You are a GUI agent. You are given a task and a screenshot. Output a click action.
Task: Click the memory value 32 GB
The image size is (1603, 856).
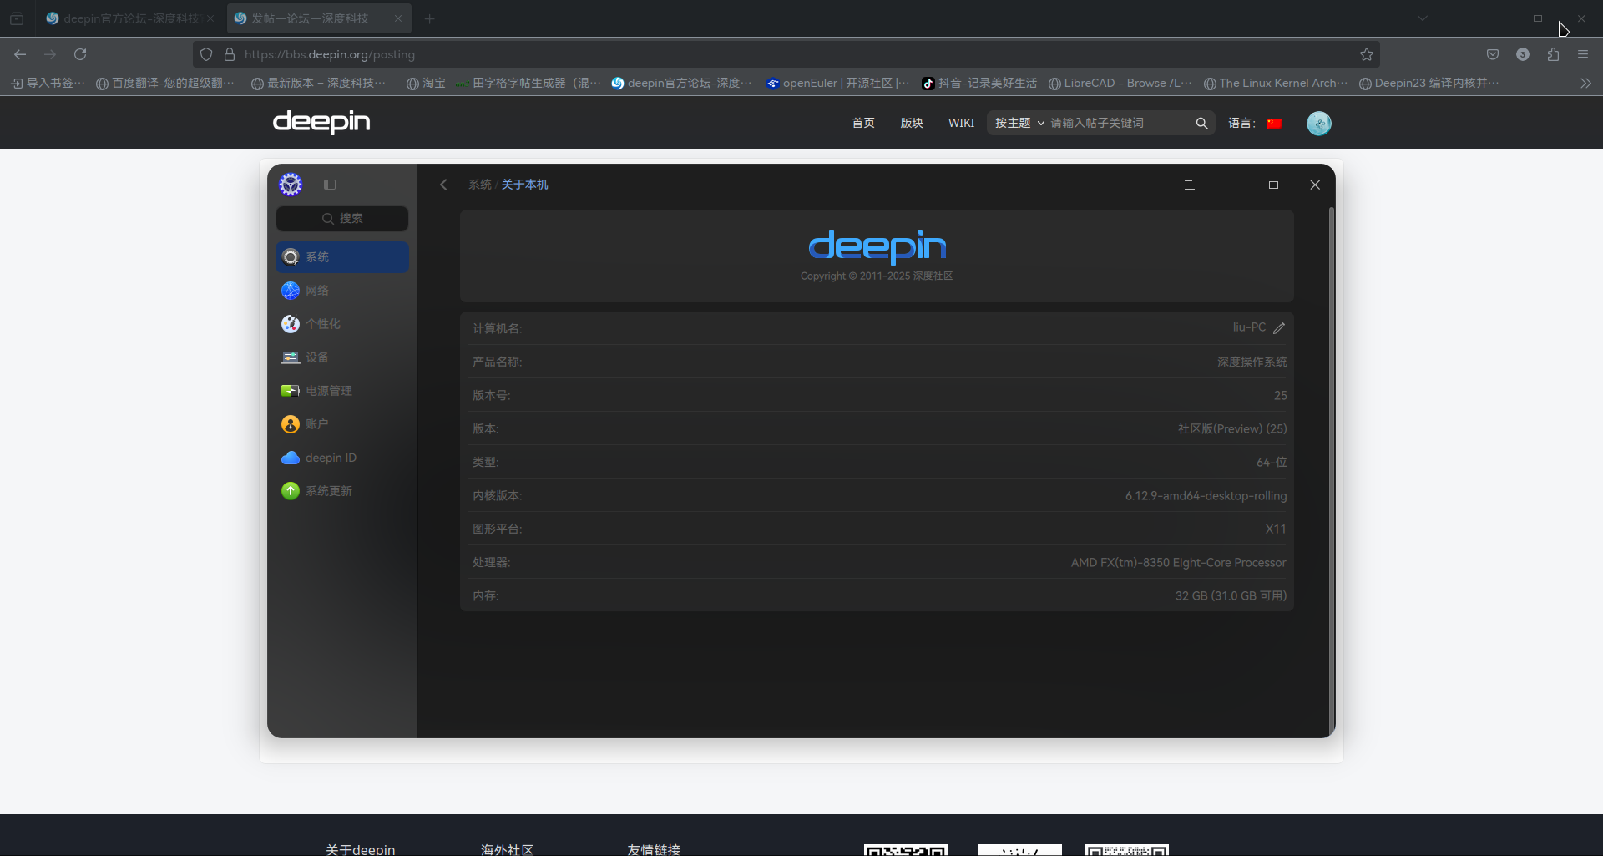[1231, 596]
